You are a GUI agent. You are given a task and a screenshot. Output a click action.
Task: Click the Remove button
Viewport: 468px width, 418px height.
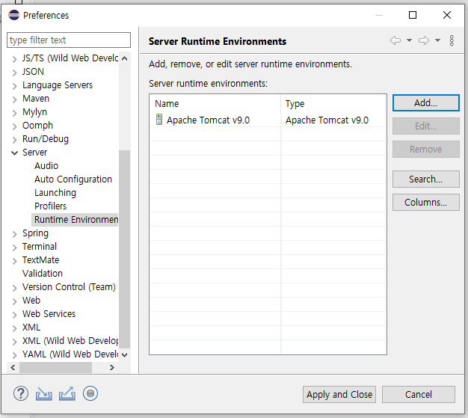(425, 149)
